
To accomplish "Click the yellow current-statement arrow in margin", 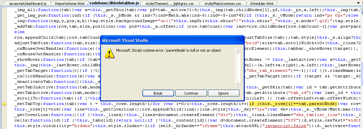I will click(4, 104).
